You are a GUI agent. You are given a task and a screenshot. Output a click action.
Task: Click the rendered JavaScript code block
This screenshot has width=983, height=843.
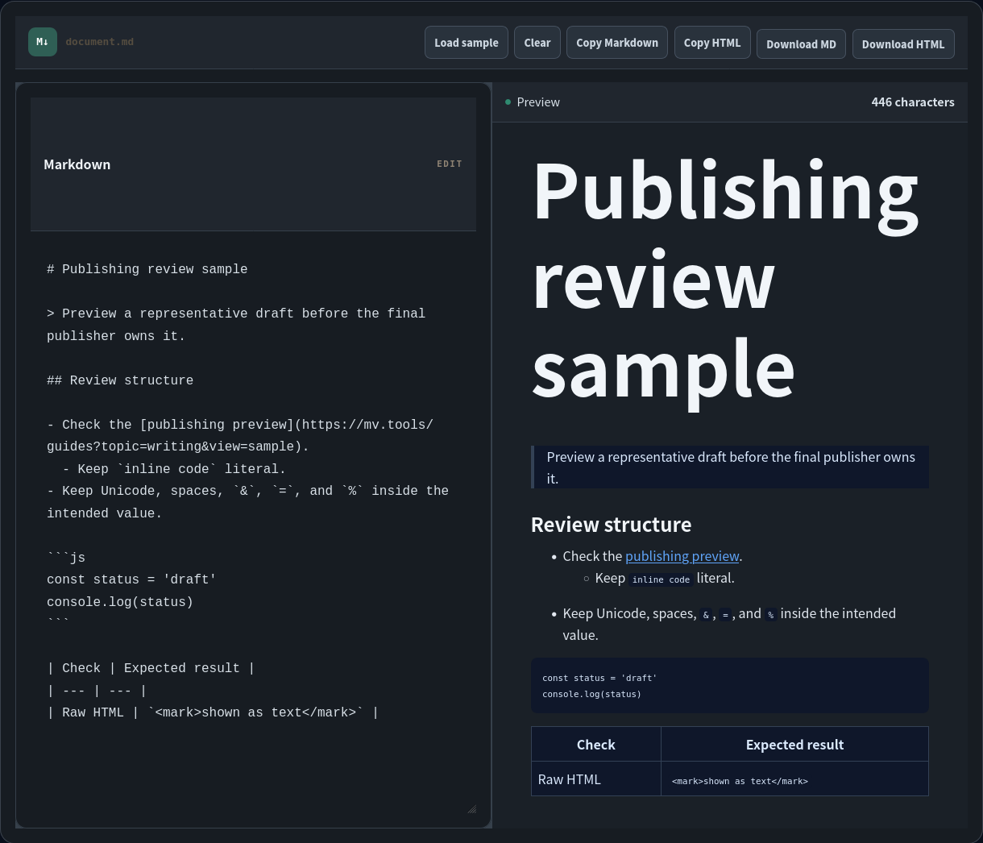coord(730,685)
